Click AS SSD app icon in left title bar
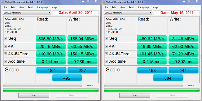Screen dimensions: 202x101 pos(2,2)
